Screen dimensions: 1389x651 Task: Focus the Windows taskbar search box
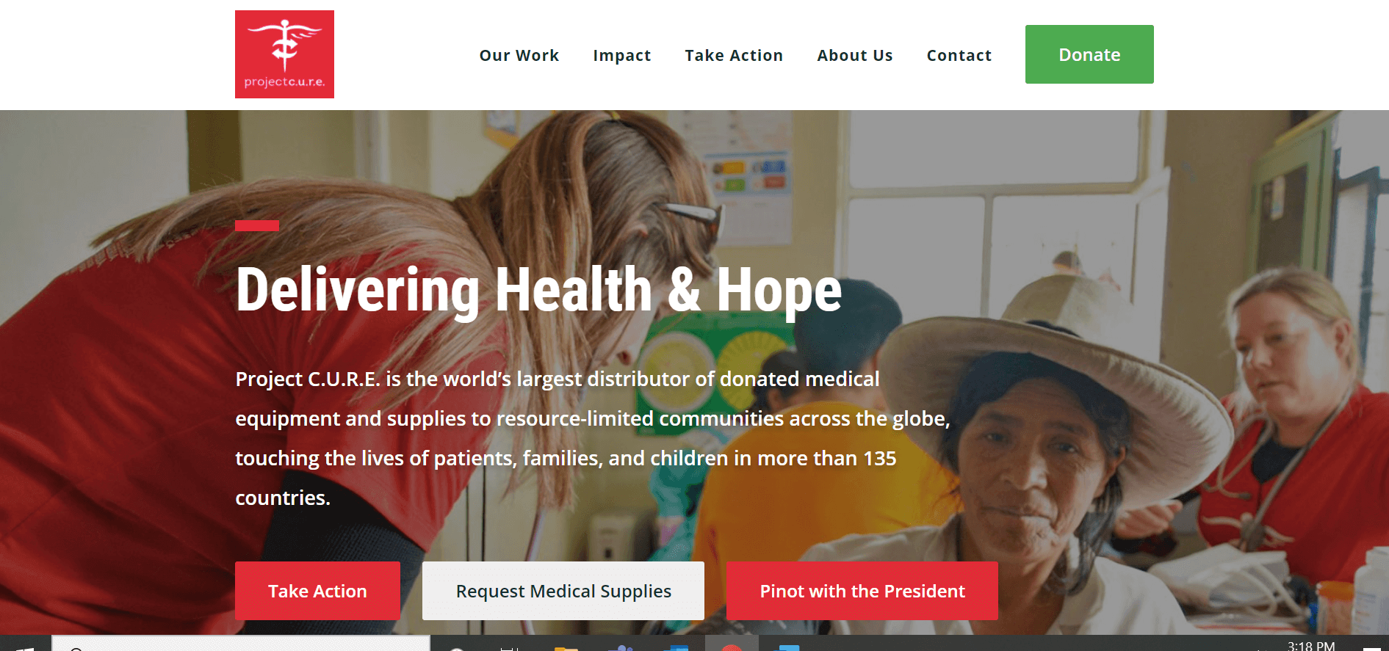(241, 645)
